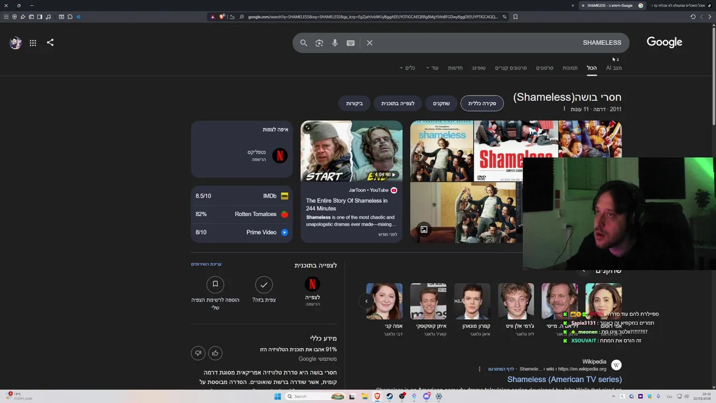Click the taskbar Search box
Viewport: 716px width, 403px height.
tap(315, 396)
